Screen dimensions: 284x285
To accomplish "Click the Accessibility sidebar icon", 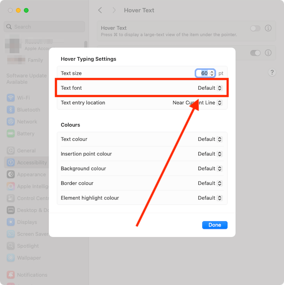I will [10, 162].
